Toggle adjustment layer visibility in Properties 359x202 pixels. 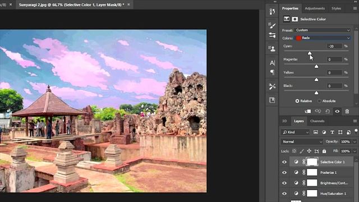337,111
